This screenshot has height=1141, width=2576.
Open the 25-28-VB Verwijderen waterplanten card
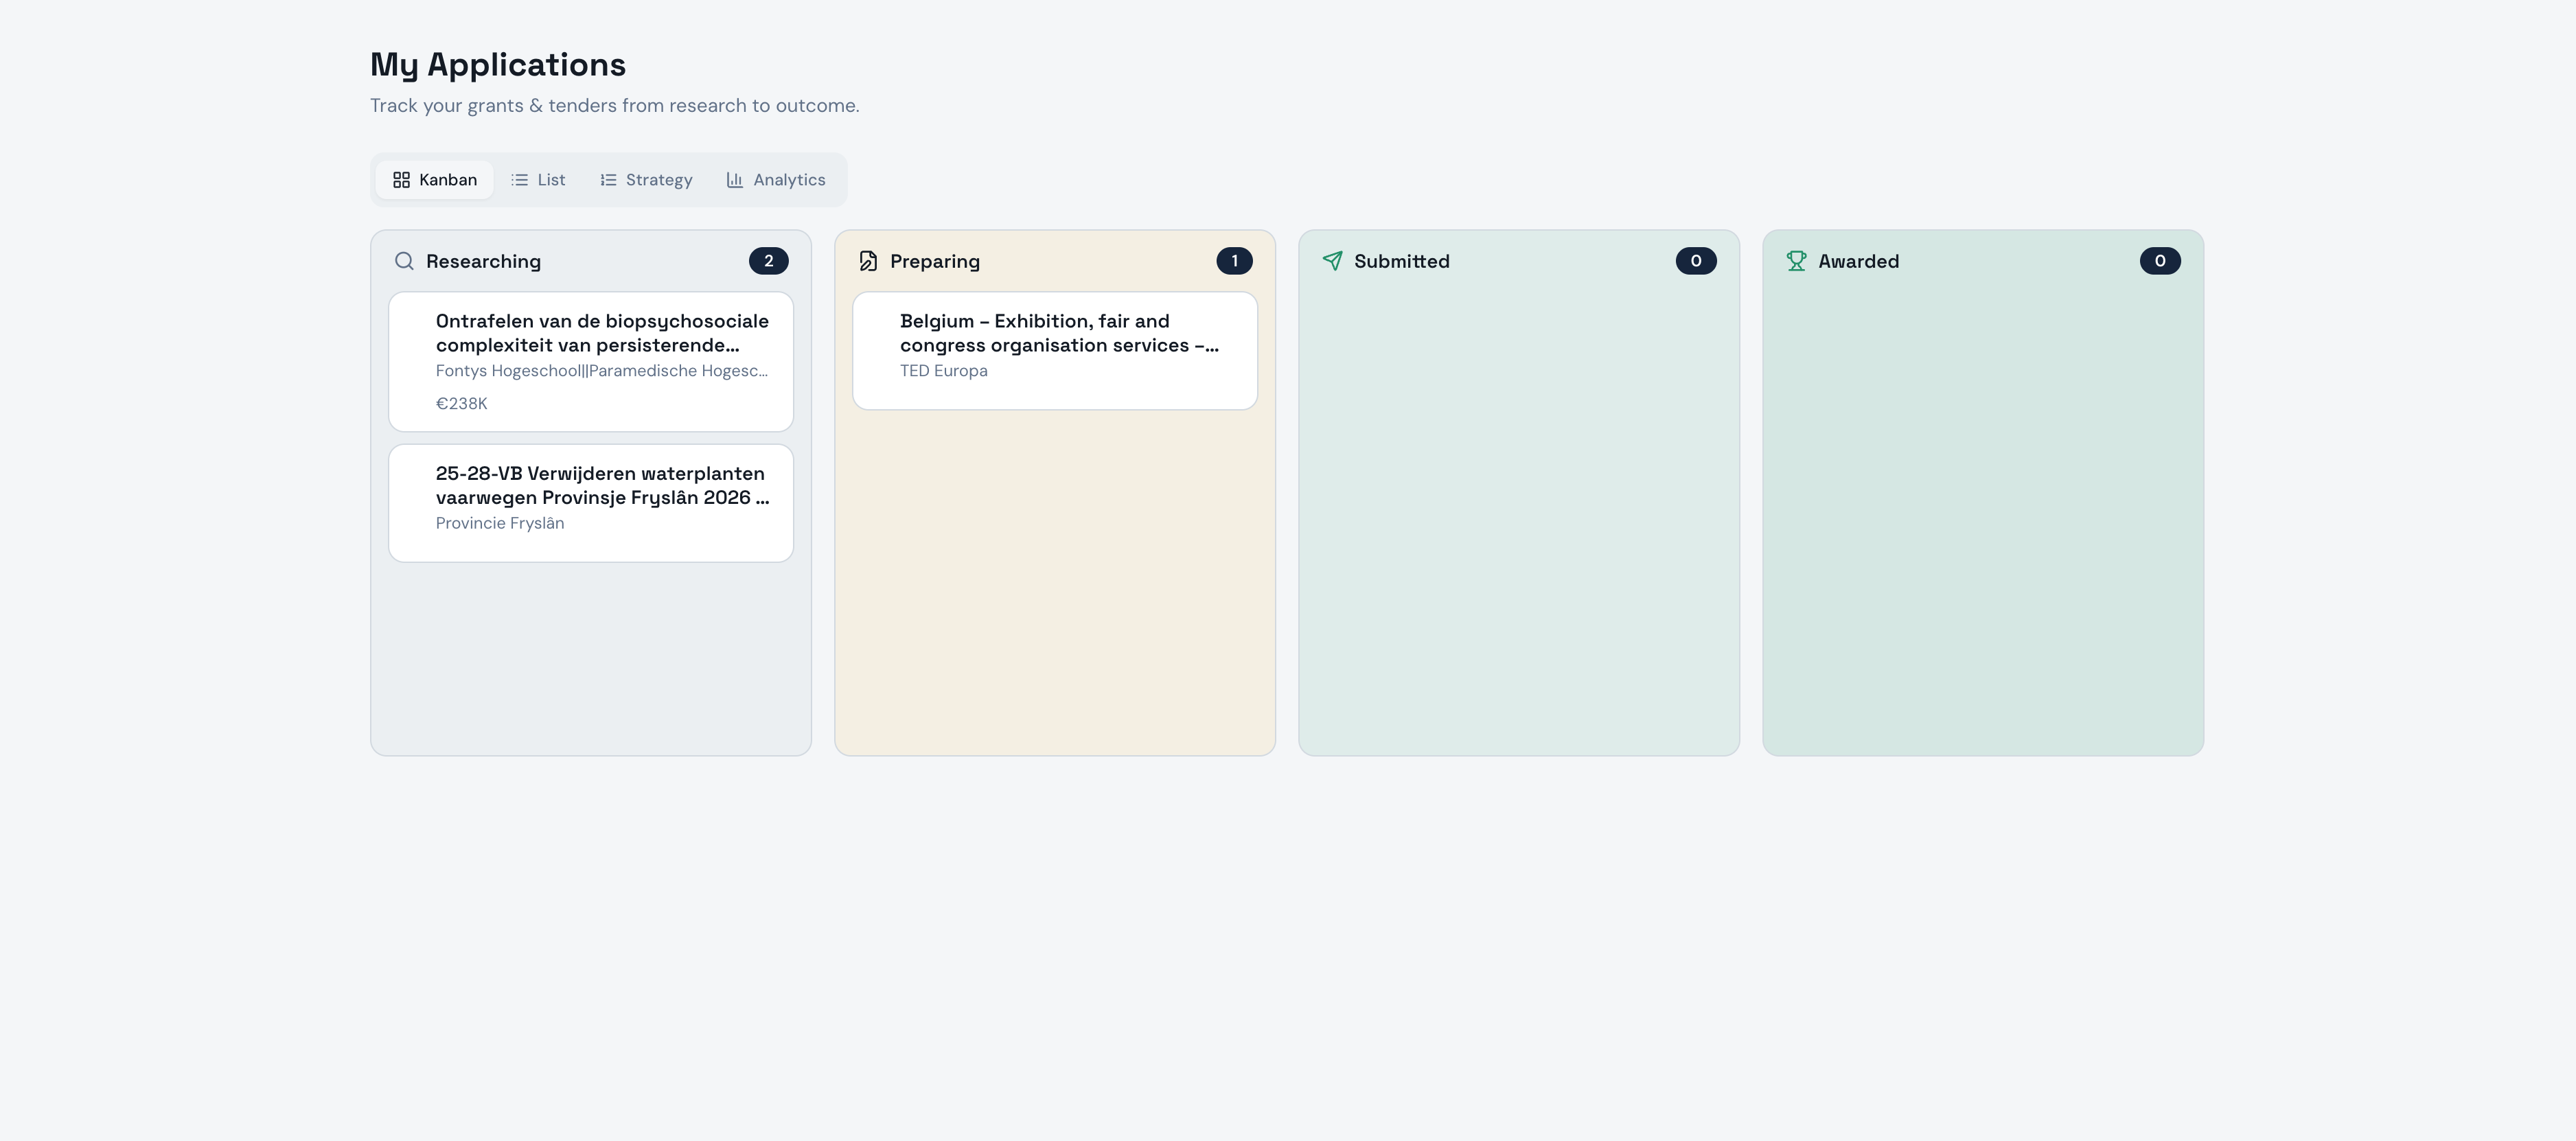coord(590,500)
